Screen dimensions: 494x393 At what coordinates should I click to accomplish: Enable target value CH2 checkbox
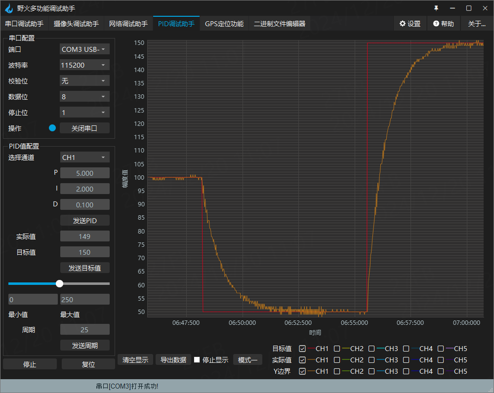click(337, 349)
